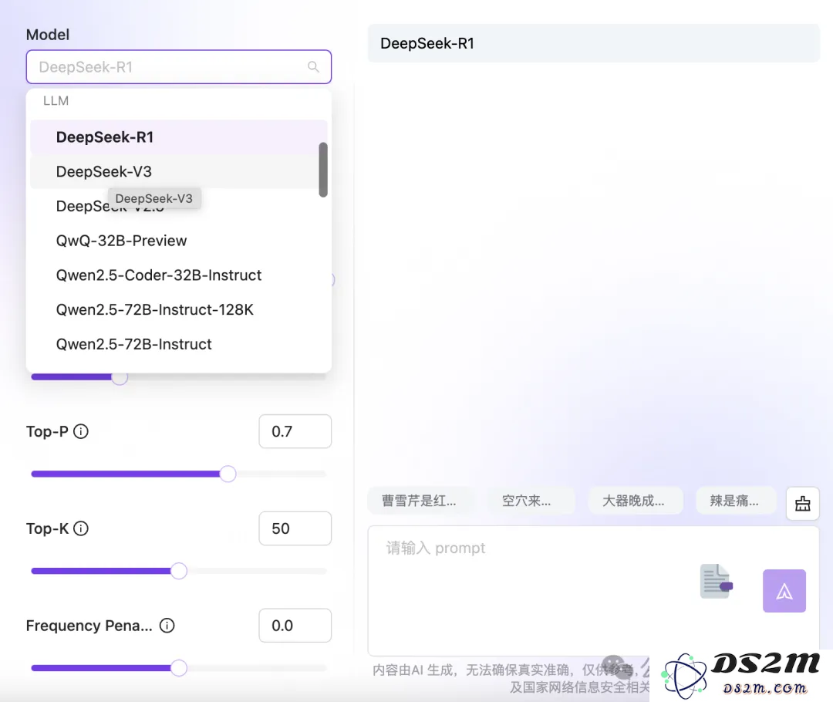Screen dimensions: 833x702
Task: Choose QwQ-32B-Preview model option
Action: pyautogui.click(x=178, y=241)
